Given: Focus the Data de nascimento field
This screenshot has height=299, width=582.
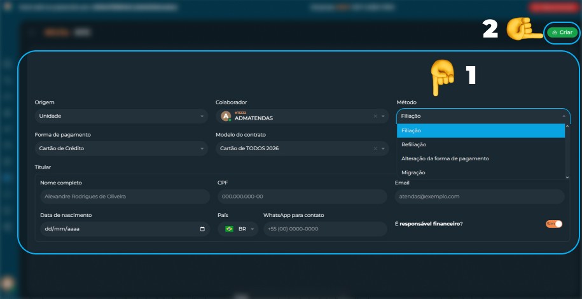Looking at the screenshot, I should pos(125,229).
